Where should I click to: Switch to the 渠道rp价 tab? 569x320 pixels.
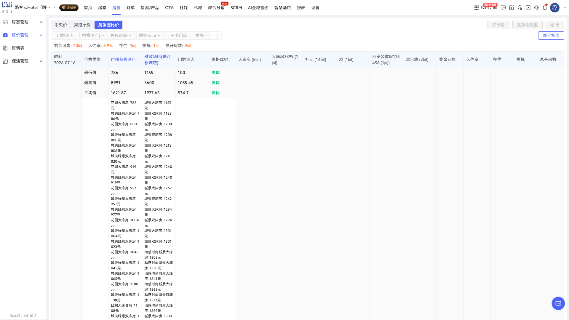[82, 25]
